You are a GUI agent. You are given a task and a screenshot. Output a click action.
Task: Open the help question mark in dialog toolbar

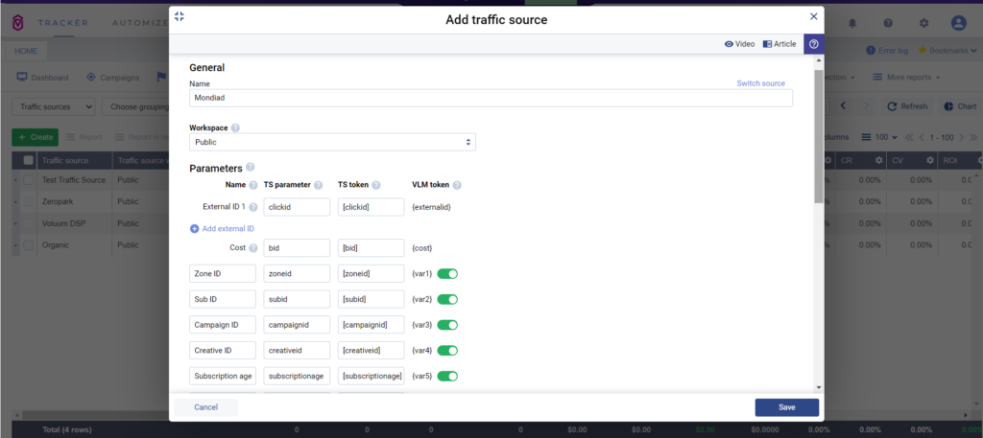[x=813, y=44]
